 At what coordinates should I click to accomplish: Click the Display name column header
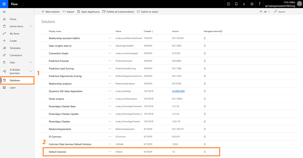pyautogui.click(x=55, y=31)
